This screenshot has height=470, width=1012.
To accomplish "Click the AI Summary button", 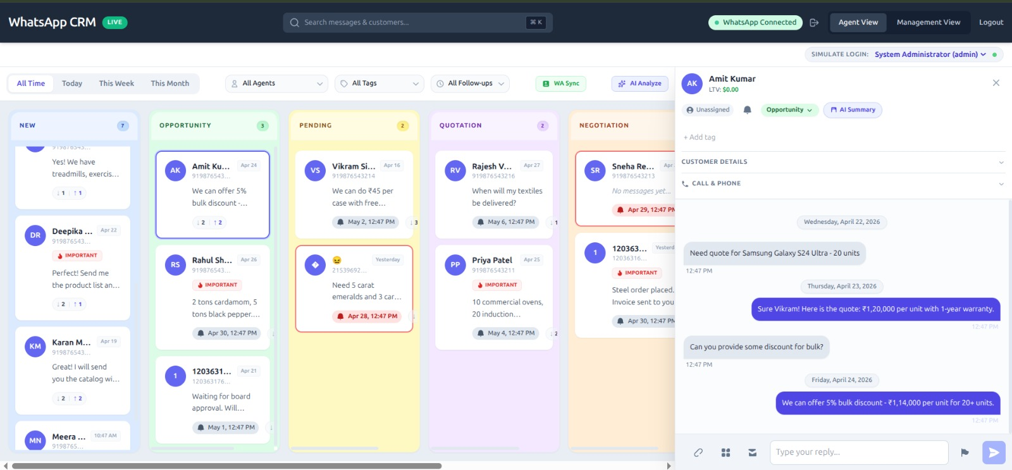I will point(853,110).
